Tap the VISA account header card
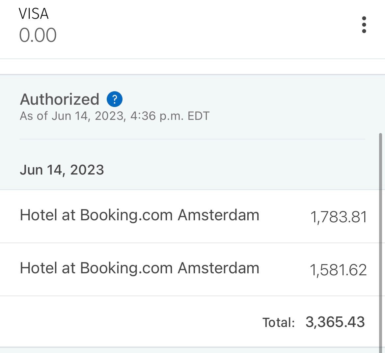Screen dimensions: 385x353 click(192, 29)
